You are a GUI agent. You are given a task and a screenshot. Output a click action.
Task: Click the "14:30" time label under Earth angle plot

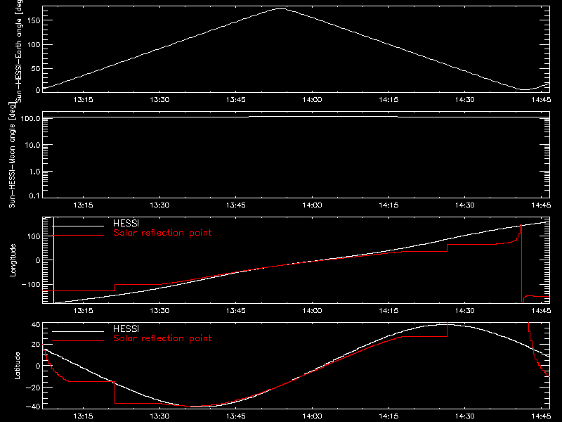click(x=465, y=100)
